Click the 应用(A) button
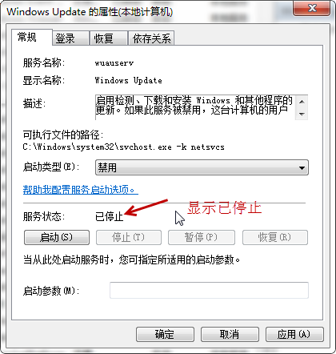This screenshot has height=354, width=336. (294, 334)
